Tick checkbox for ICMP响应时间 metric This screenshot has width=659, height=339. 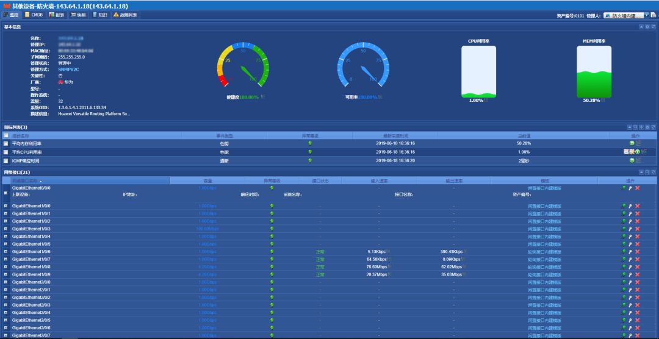point(6,160)
